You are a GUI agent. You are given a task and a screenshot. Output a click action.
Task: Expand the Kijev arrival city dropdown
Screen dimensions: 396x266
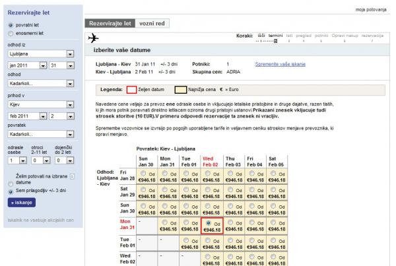pos(71,104)
